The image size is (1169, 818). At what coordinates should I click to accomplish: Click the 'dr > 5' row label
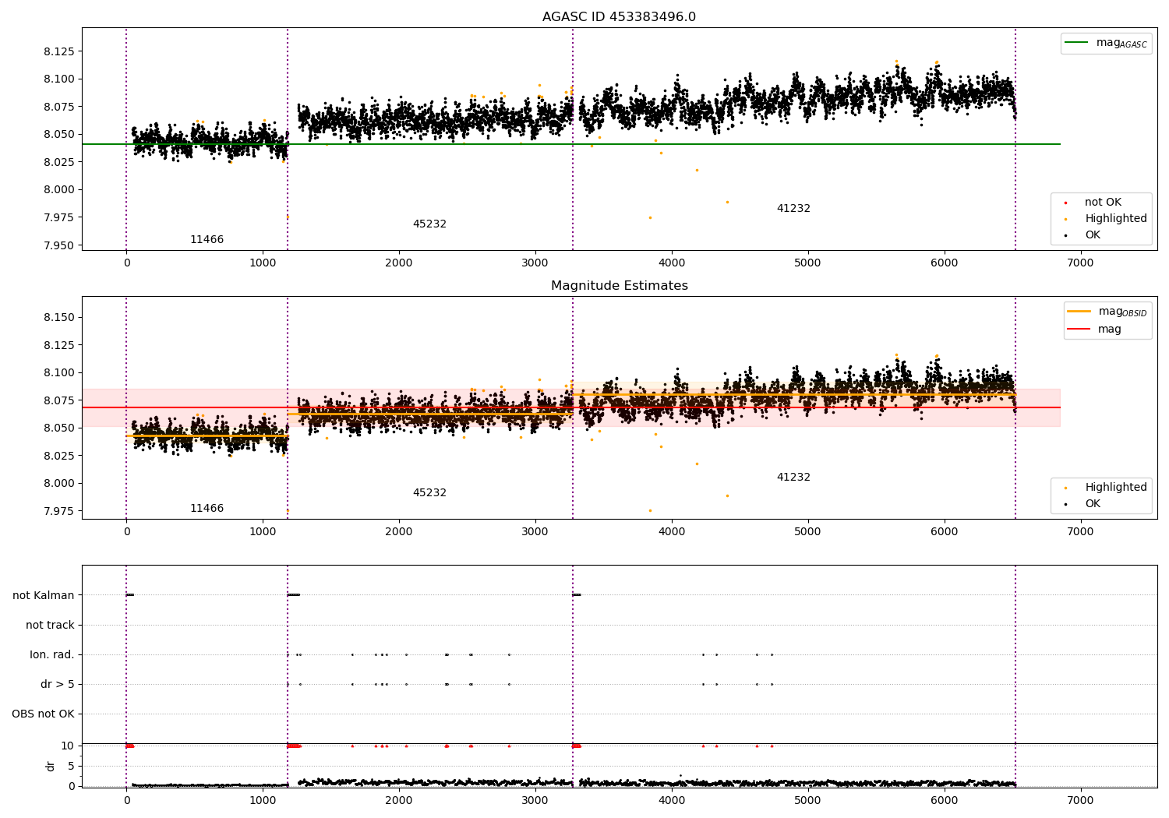(x=58, y=685)
